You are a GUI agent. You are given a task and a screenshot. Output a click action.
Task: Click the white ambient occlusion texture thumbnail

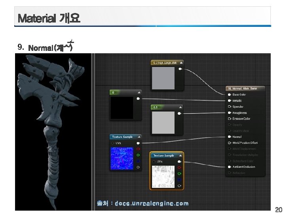point(163,177)
